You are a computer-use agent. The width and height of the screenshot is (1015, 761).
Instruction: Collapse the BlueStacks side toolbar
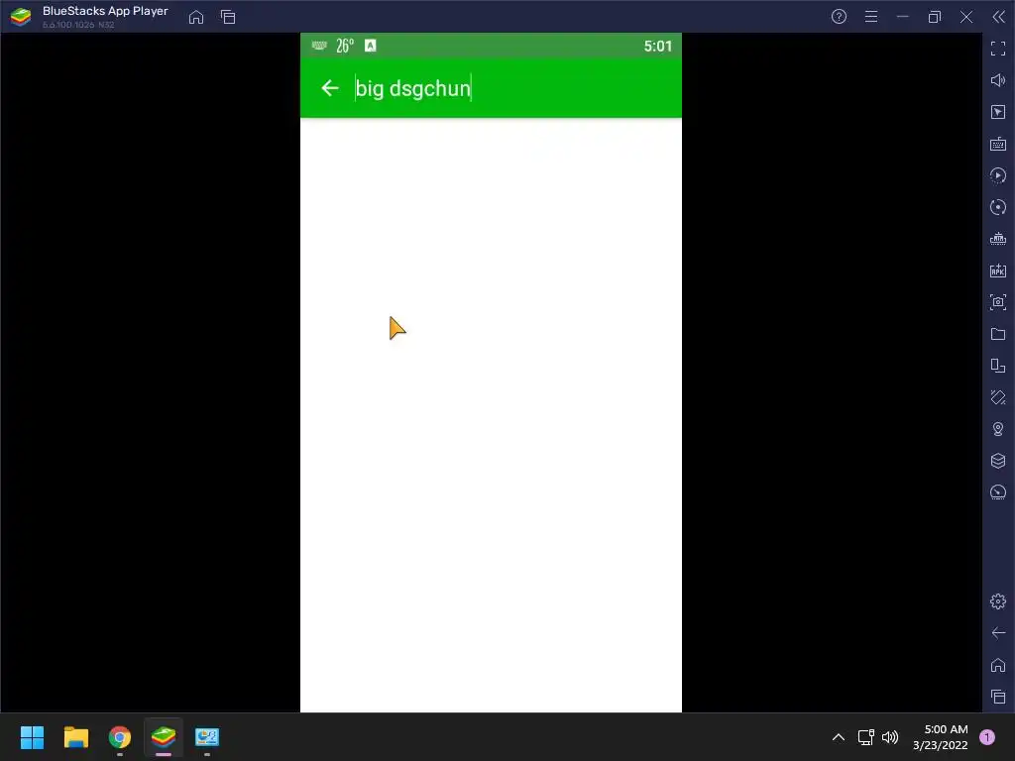tap(999, 17)
